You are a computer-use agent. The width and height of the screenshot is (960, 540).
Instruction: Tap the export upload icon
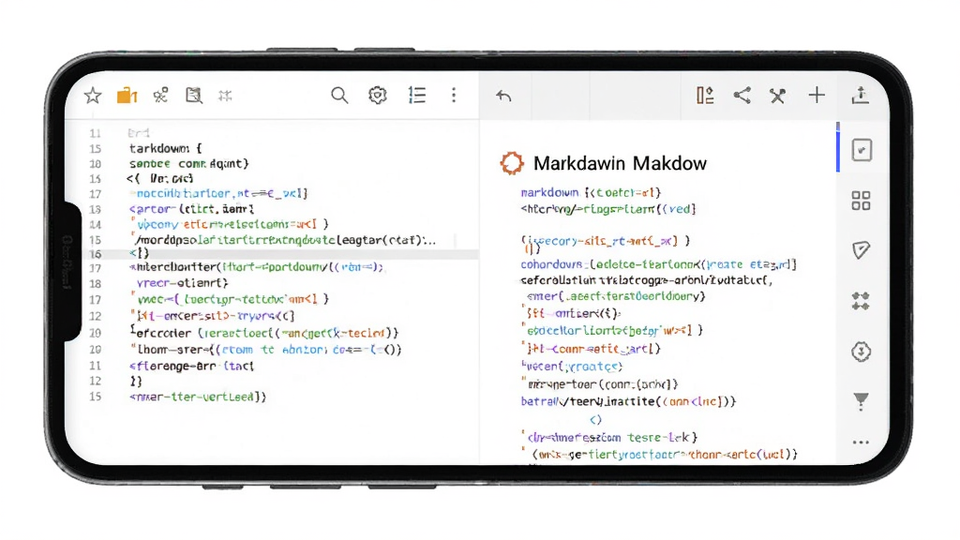click(861, 95)
